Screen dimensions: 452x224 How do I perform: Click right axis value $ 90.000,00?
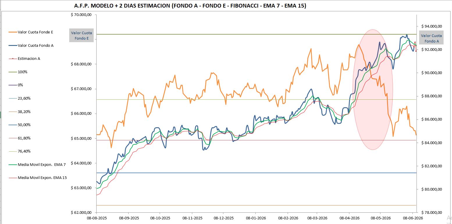432,73
